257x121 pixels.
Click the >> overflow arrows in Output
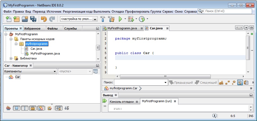pos(105,106)
